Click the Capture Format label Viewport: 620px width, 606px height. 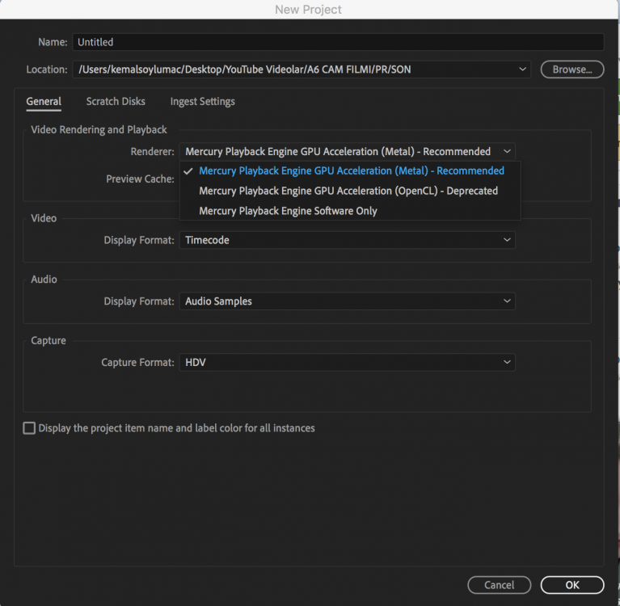(x=137, y=363)
